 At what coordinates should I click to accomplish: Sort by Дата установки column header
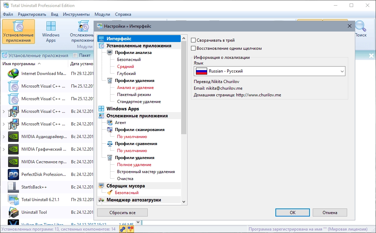(82, 64)
